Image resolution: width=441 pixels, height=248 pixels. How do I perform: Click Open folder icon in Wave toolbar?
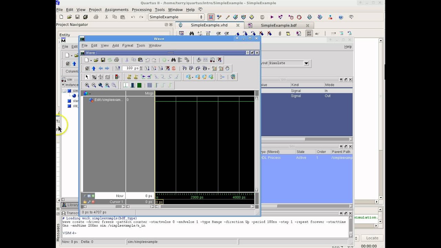pyautogui.click(x=96, y=60)
